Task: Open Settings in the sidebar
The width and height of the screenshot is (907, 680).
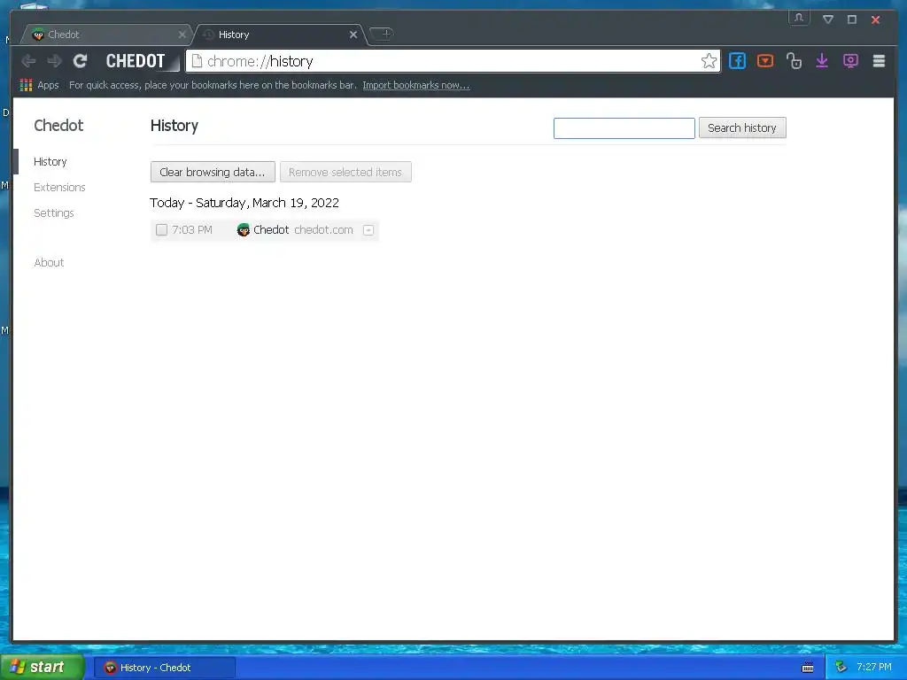Action: (54, 212)
